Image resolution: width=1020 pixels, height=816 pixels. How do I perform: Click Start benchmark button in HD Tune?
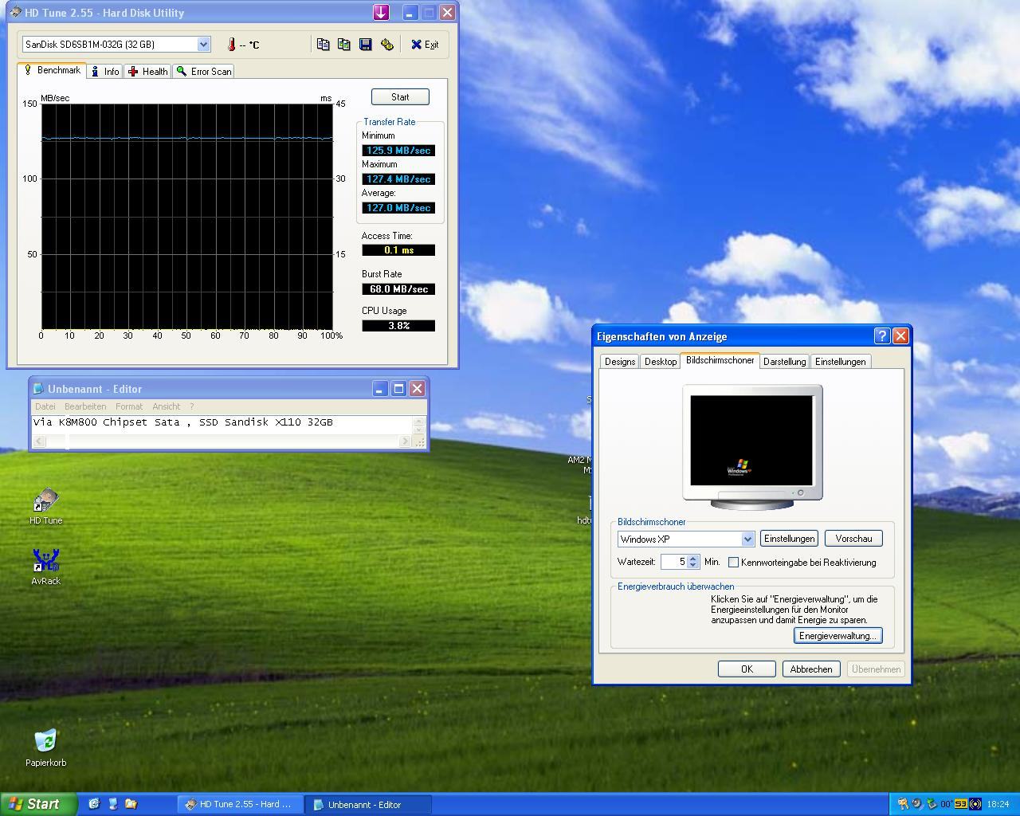point(400,96)
